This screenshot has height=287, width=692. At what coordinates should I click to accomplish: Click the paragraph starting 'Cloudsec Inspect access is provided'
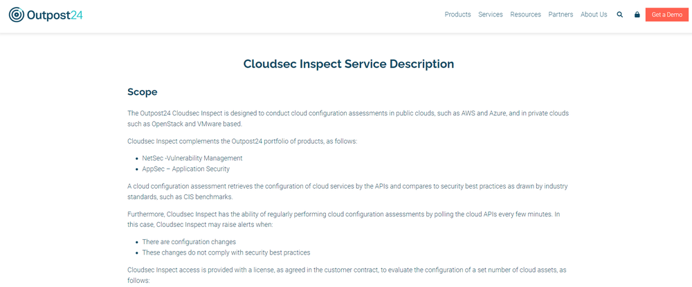[347, 275]
